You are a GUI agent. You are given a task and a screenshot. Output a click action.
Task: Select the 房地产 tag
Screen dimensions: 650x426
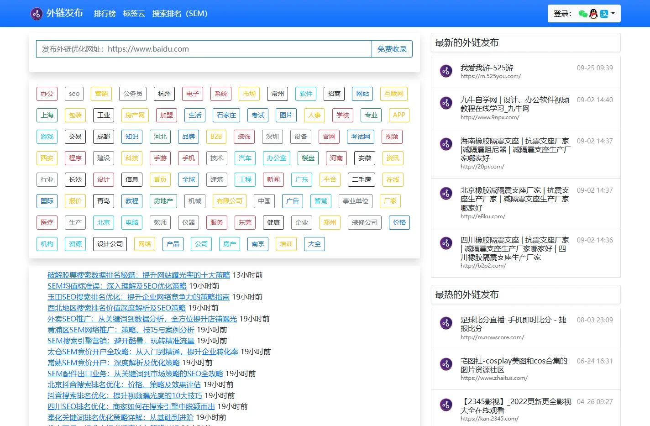click(163, 201)
